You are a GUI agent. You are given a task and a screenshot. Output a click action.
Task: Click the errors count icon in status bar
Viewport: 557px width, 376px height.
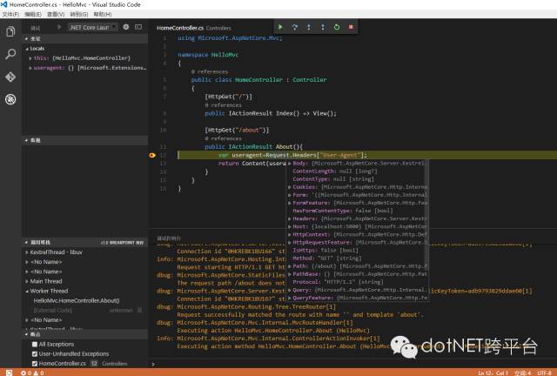pos(23,373)
